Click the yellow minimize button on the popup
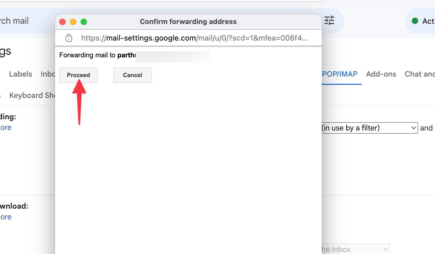The height and width of the screenshot is (254, 435). tap(73, 22)
